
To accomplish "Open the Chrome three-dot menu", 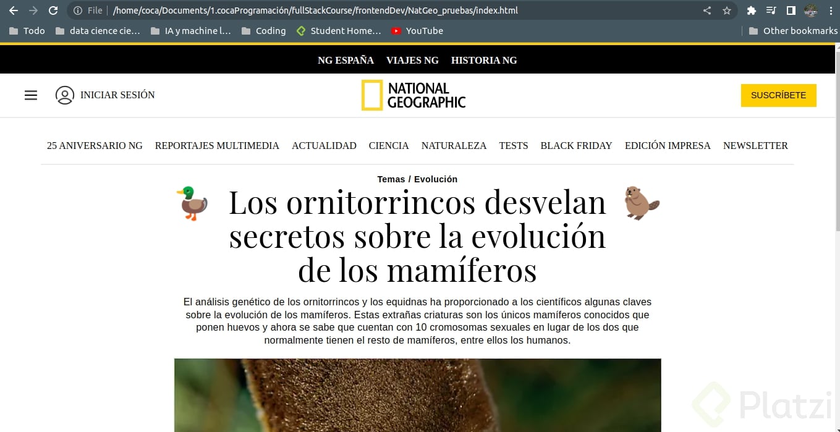I will click(831, 10).
